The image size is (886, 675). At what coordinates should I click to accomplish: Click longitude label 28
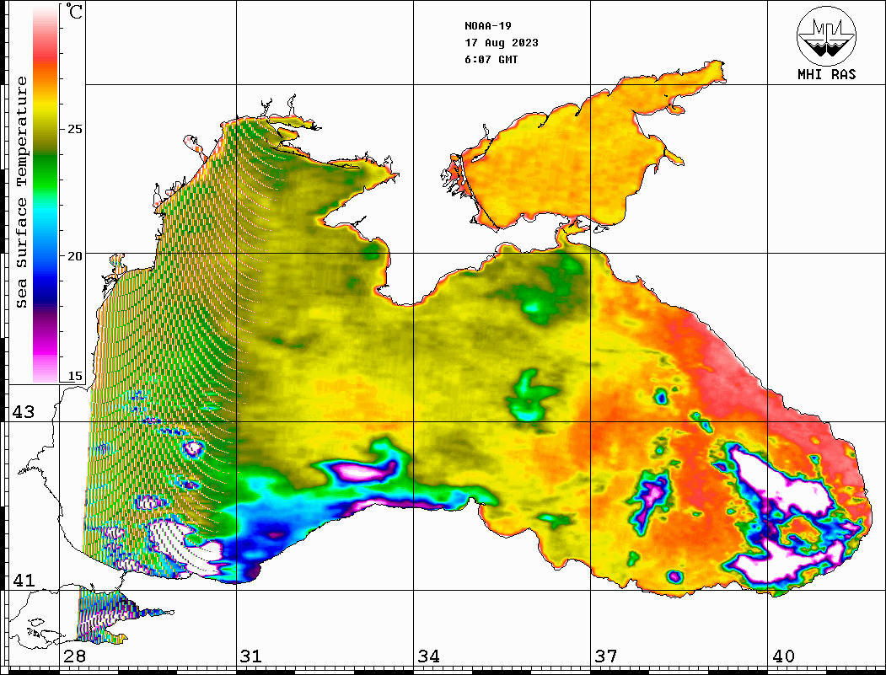click(74, 656)
